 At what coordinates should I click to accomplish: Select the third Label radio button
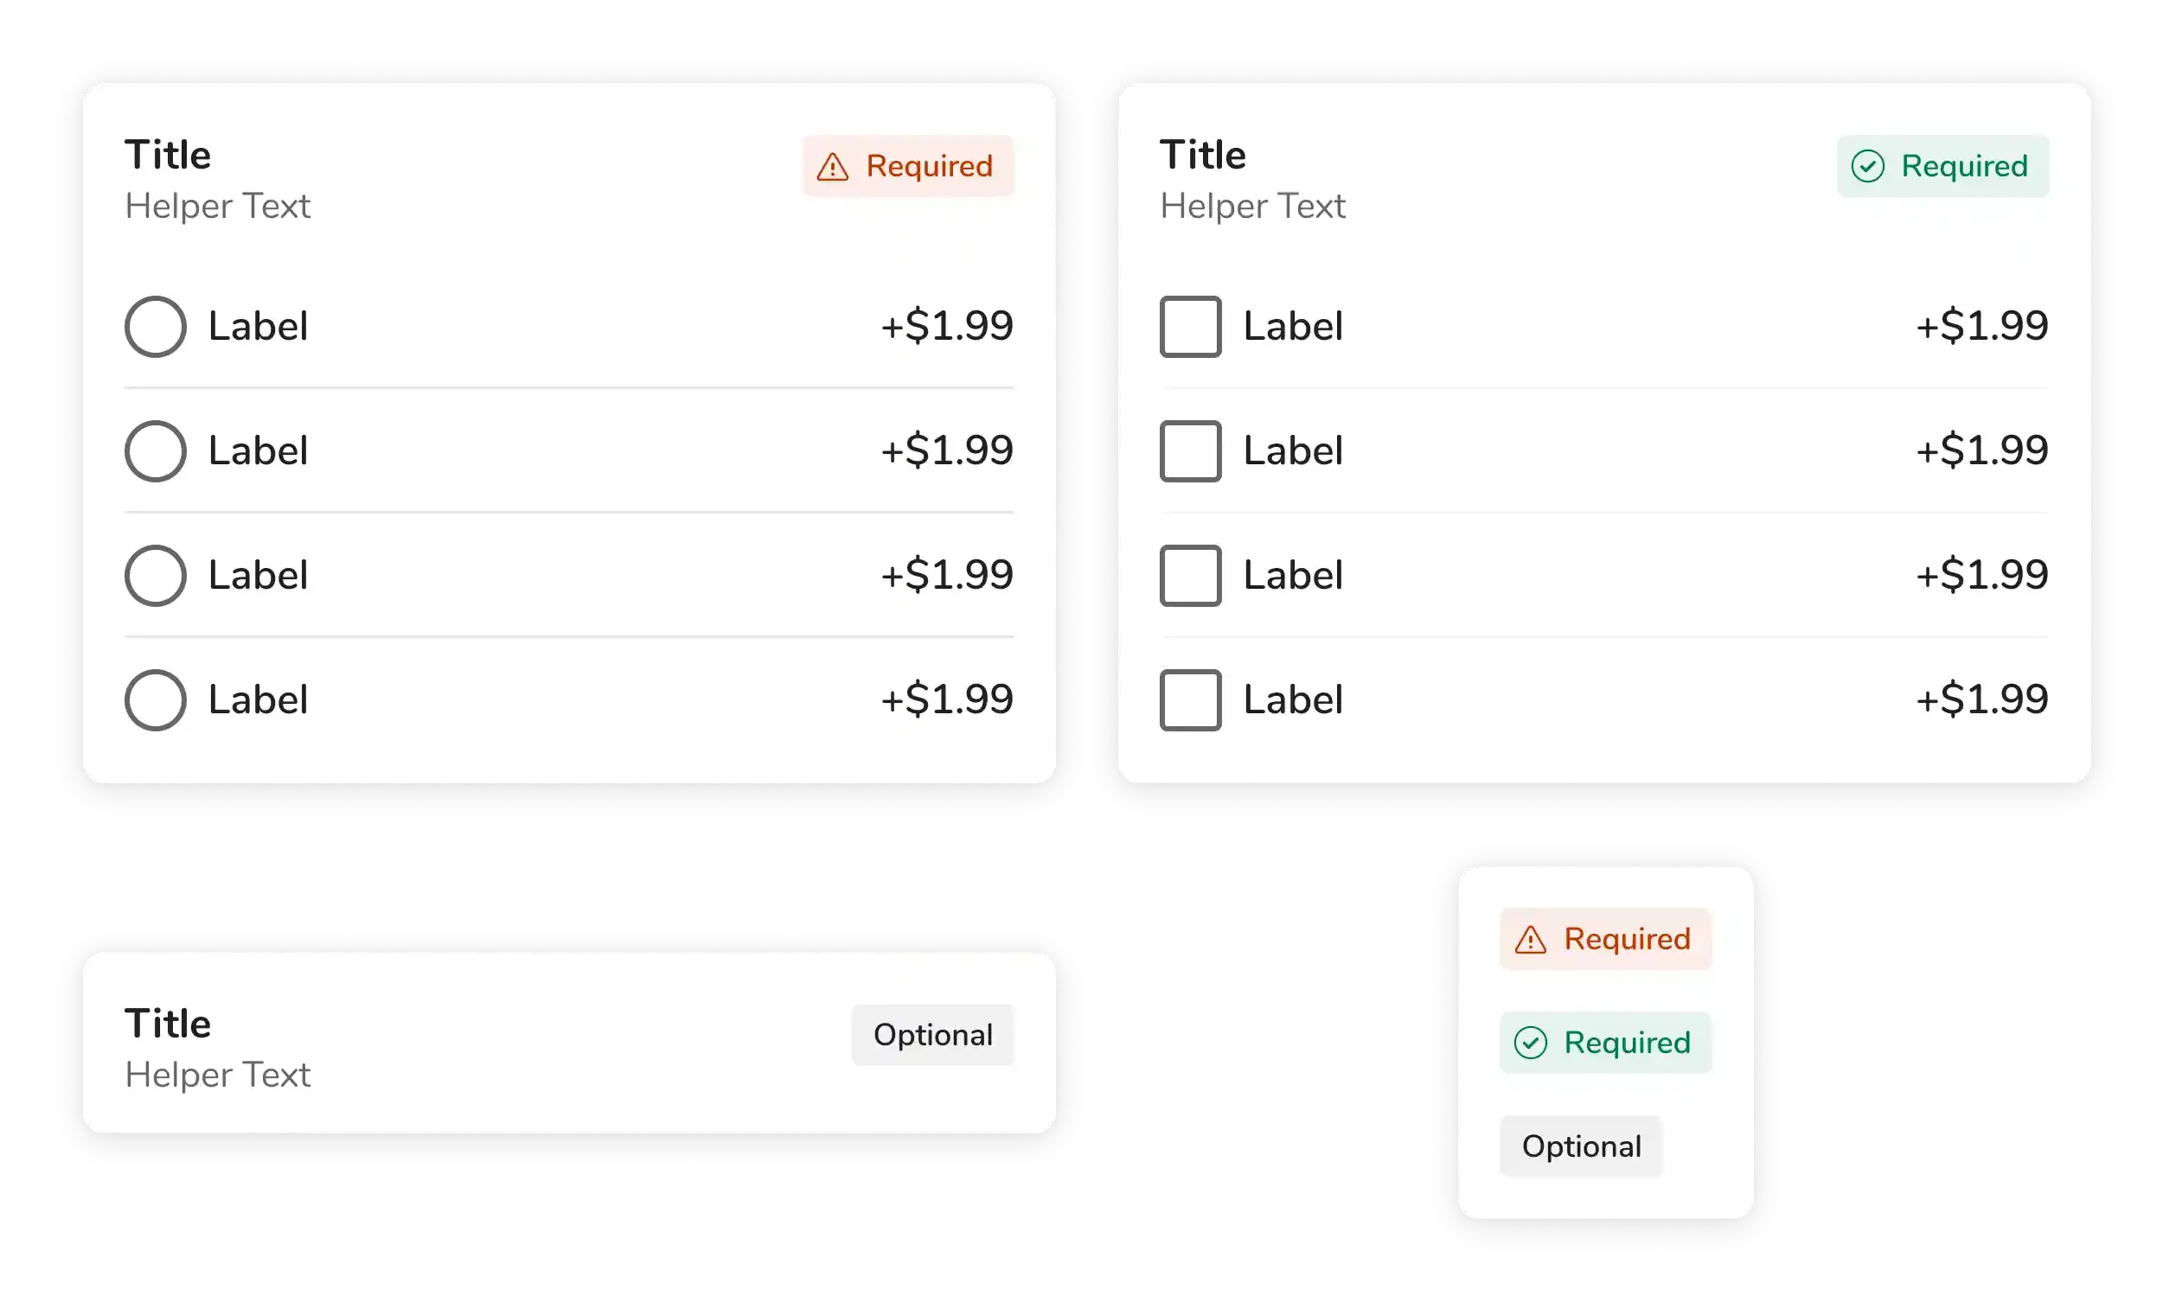(x=156, y=576)
